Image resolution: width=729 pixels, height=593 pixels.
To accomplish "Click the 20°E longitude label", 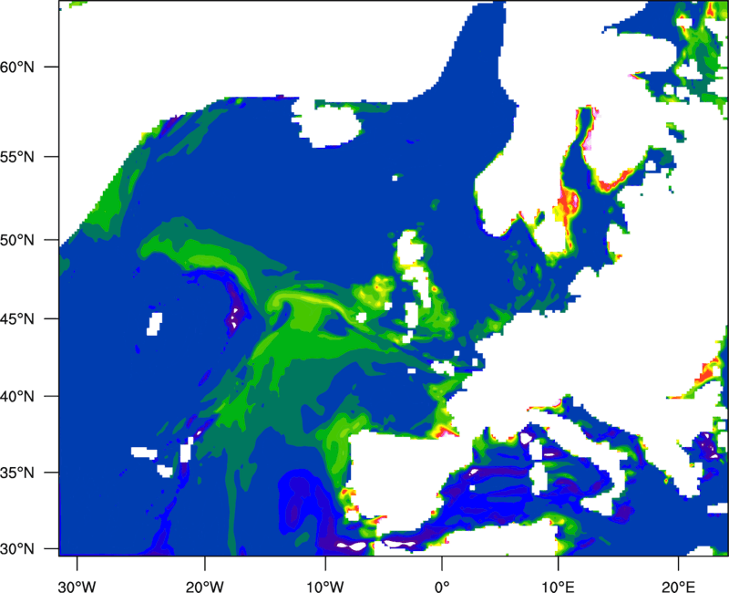I will click(678, 587).
